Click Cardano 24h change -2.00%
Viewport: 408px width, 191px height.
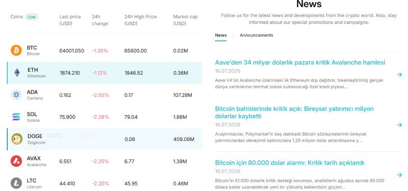[100, 95]
